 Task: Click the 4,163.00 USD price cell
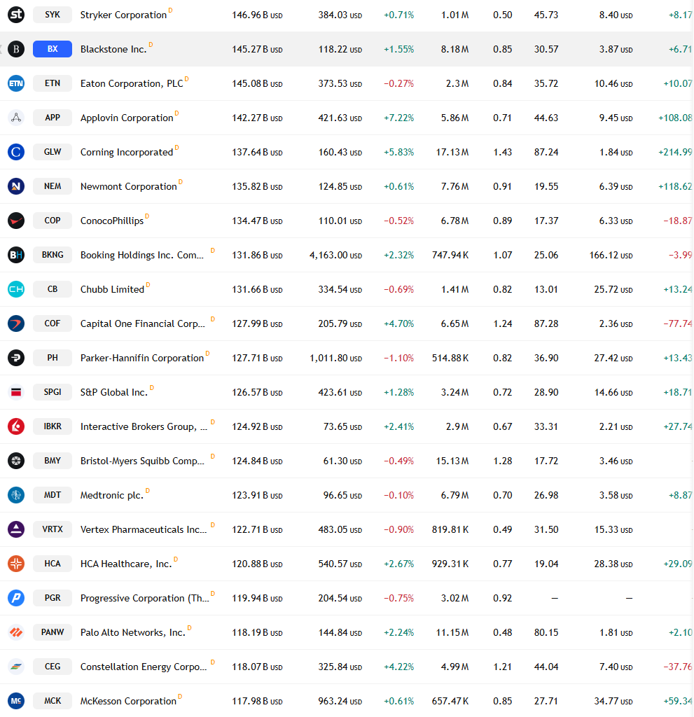click(x=335, y=255)
